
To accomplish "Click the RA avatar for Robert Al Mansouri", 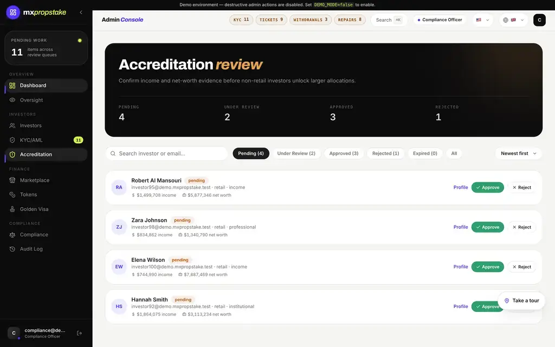I will [119, 187].
